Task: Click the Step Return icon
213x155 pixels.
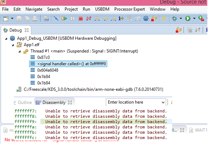Action: 113,18
